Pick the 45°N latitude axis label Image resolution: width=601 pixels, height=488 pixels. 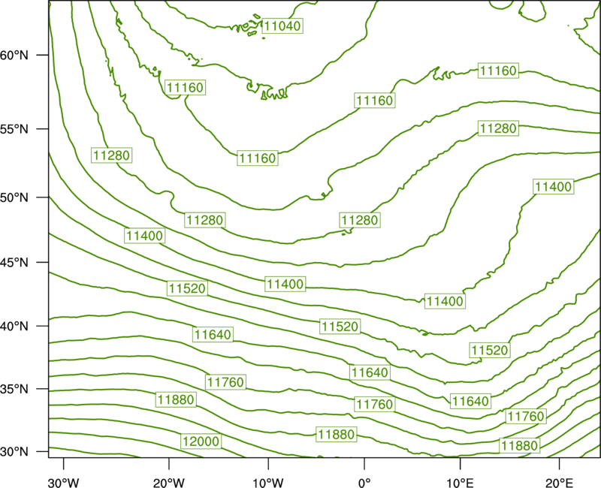tap(14, 263)
